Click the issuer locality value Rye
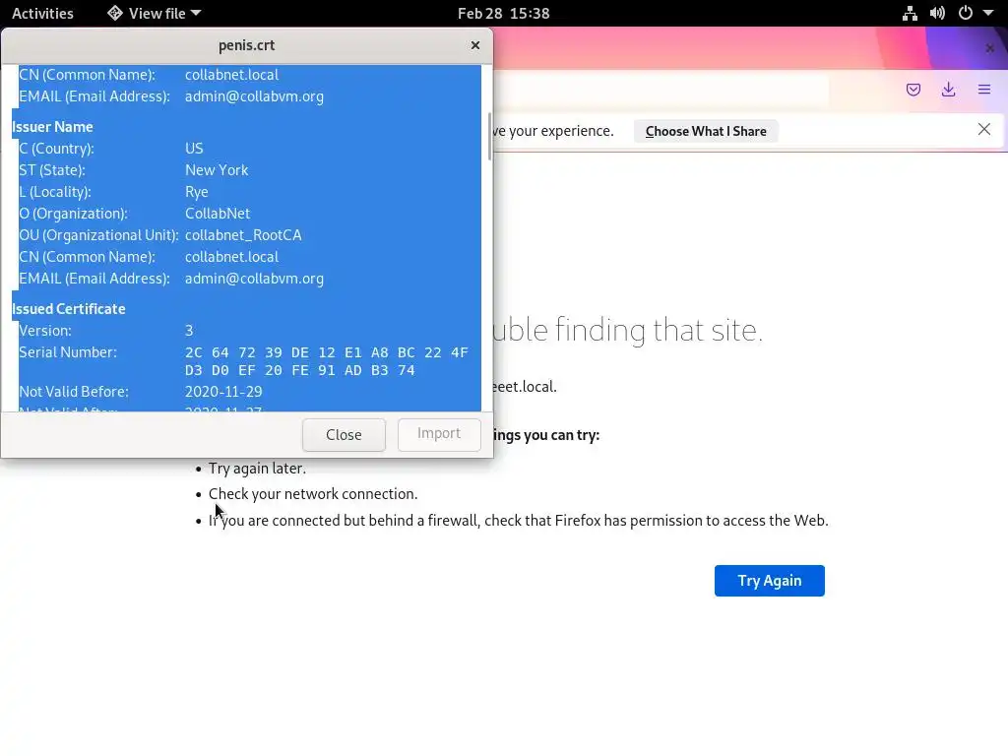 tap(197, 192)
